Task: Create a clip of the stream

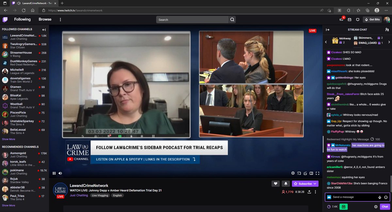Action: click(x=305, y=173)
